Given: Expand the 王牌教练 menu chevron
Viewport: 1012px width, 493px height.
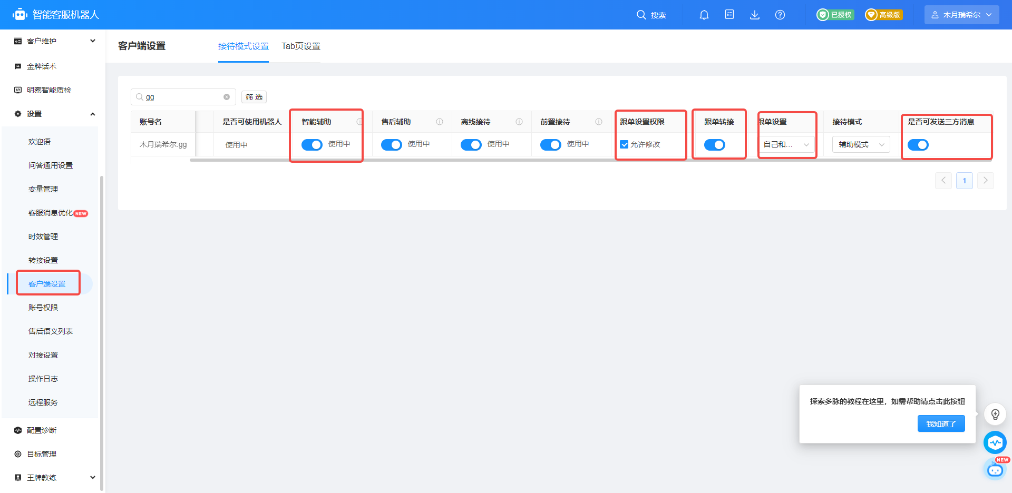Looking at the screenshot, I should click(93, 478).
